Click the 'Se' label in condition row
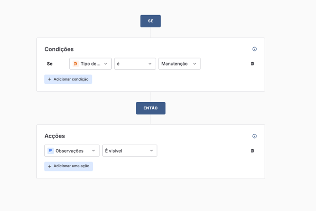The width and height of the screenshot is (316, 211). pyautogui.click(x=50, y=64)
